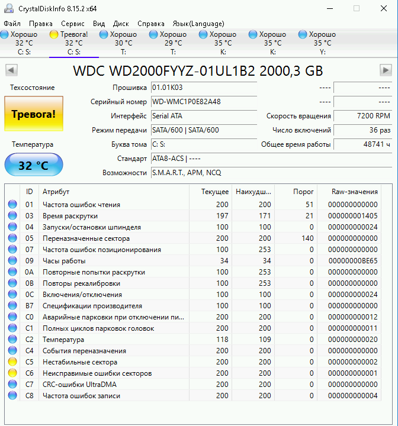Click status orb for C0 Аварийные парковки

12,317
